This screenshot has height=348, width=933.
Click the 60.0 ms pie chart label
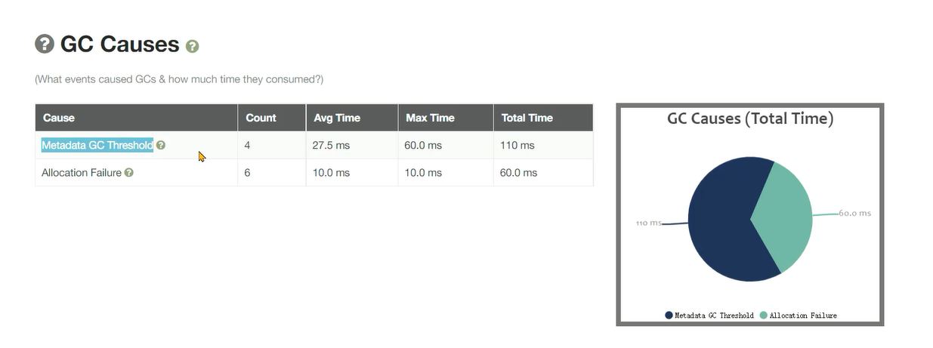[x=854, y=213]
